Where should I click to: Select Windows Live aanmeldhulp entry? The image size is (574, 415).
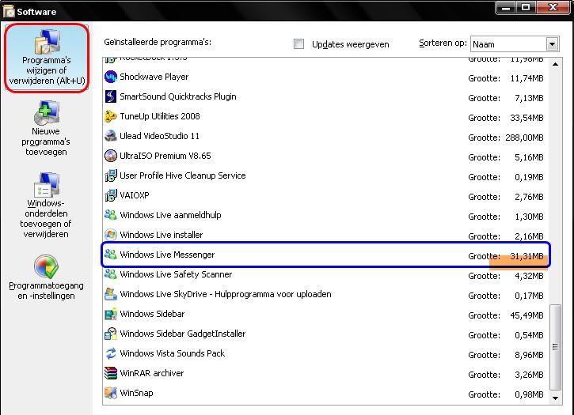[x=326, y=215]
